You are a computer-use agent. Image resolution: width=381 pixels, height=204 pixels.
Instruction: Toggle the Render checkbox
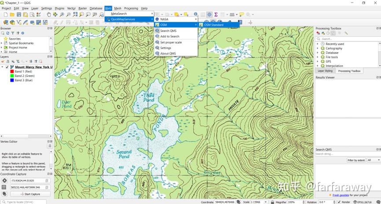pyautogui.click(x=339, y=202)
